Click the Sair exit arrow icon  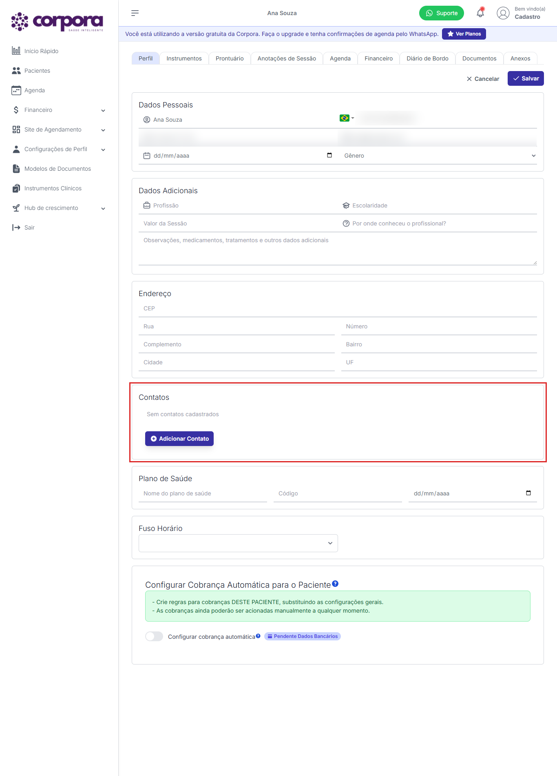(x=16, y=227)
